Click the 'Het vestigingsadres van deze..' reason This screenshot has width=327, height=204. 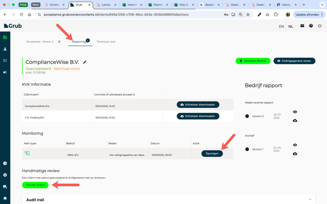pos(127,155)
